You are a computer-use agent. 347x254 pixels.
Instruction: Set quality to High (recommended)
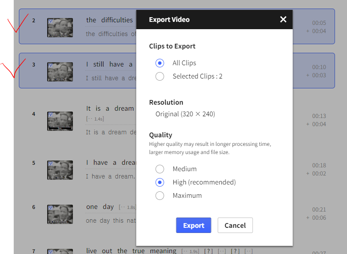click(160, 182)
